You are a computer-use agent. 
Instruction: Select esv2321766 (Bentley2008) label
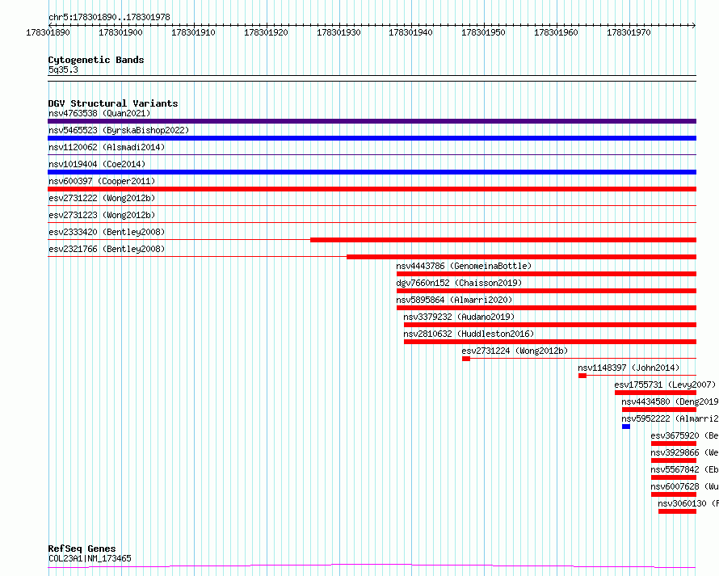(x=107, y=249)
